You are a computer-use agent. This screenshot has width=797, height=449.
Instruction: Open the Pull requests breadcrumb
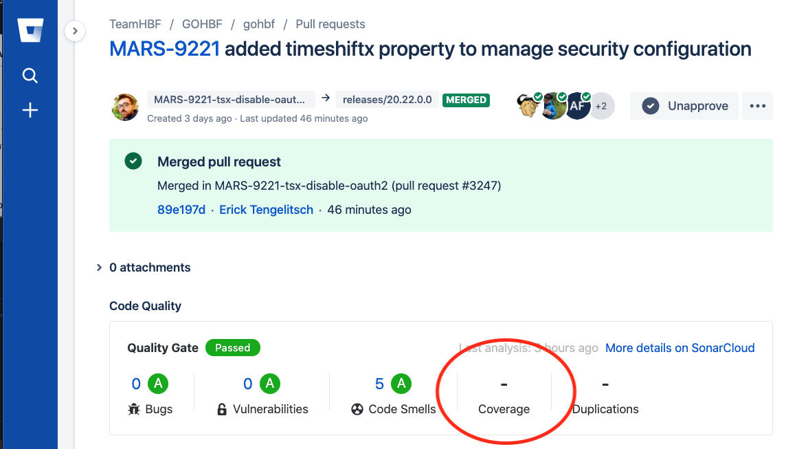(x=330, y=24)
